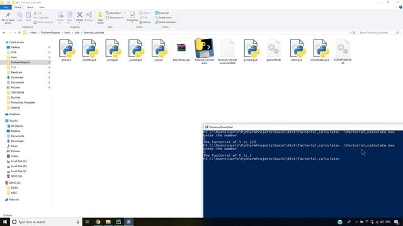Open the New item dropdown

point(114,13)
